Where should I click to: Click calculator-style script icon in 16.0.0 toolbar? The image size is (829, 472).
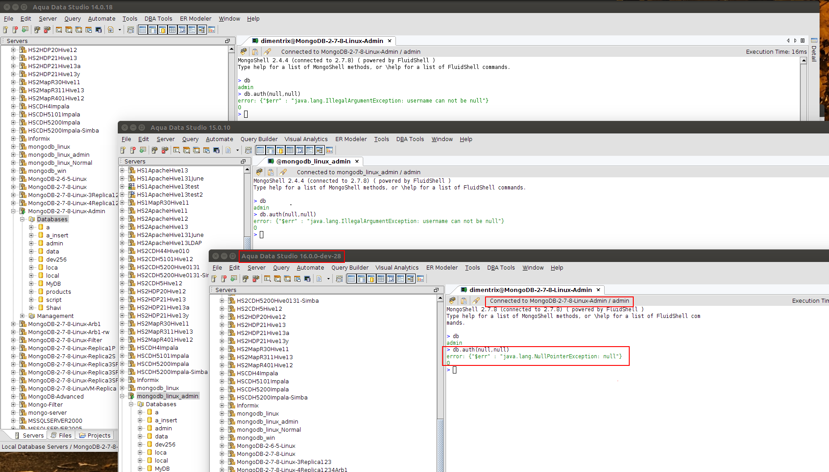coord(339,279)
